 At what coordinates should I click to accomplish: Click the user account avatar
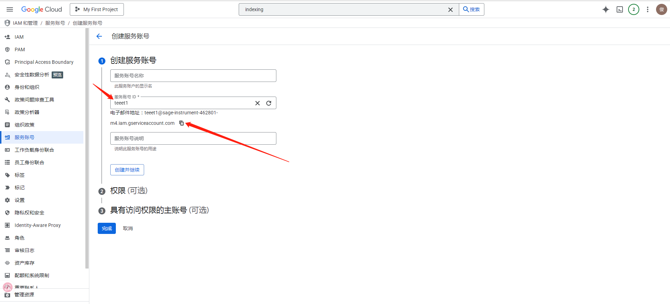pos(662,9)
